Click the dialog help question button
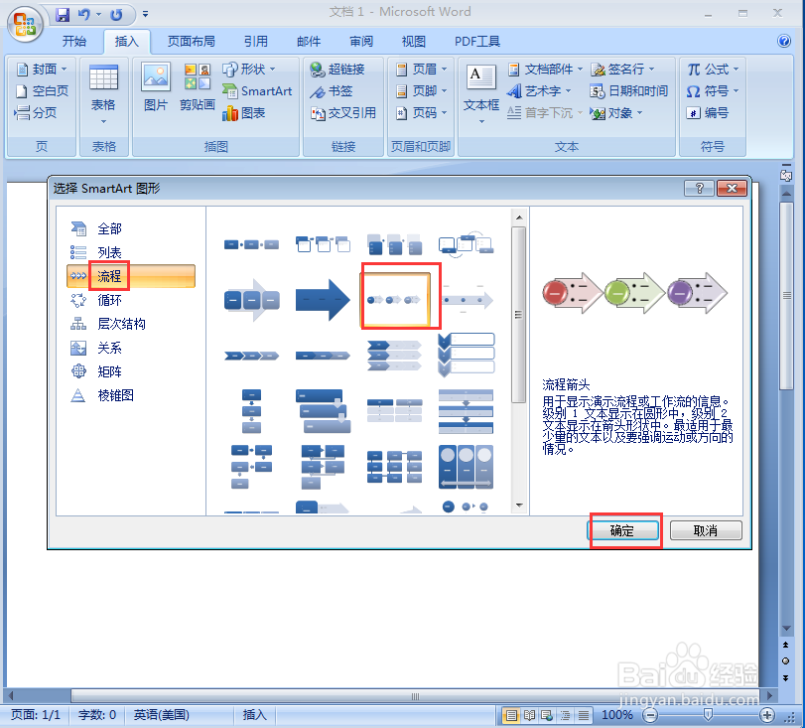 699,189
